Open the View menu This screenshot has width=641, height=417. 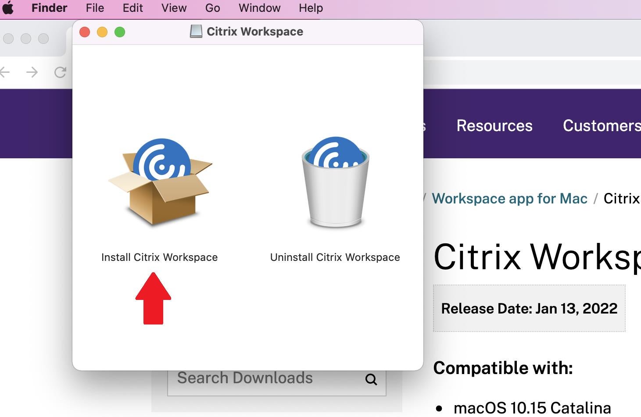[174, 8]
